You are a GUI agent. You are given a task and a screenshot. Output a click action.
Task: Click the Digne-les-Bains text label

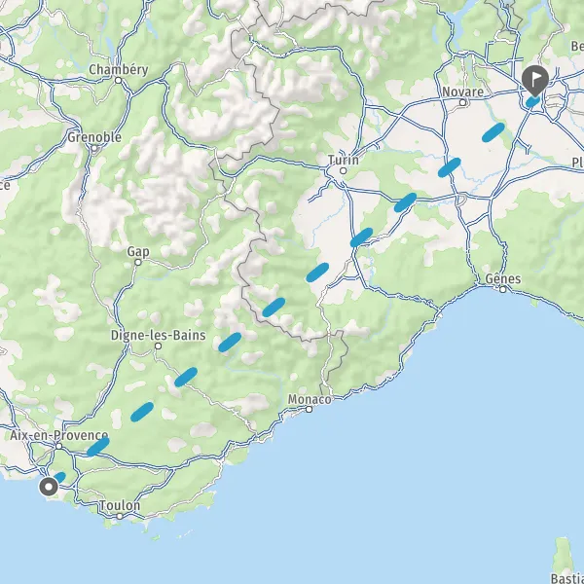tap(159, 335)
